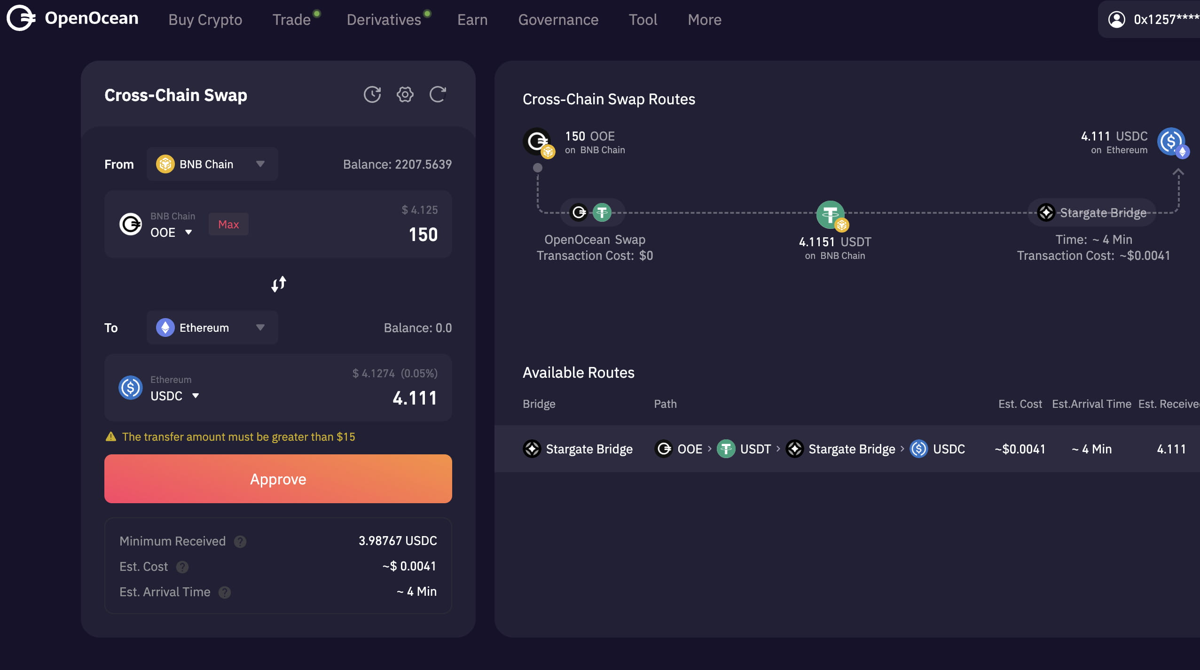Click Est. Arrival Time help icon
The width and height of the screenshot is (1200, 670).
225,592
